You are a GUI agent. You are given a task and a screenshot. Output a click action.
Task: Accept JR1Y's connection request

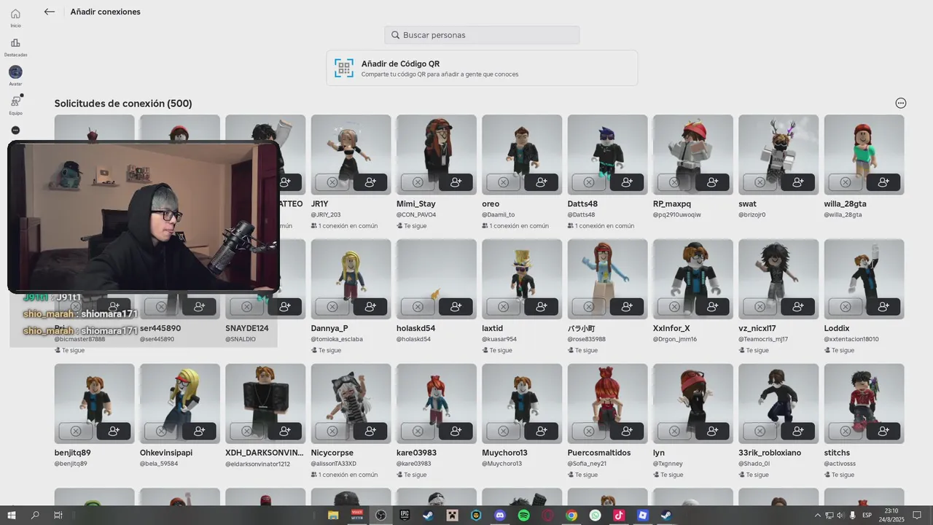coord(370,182)
